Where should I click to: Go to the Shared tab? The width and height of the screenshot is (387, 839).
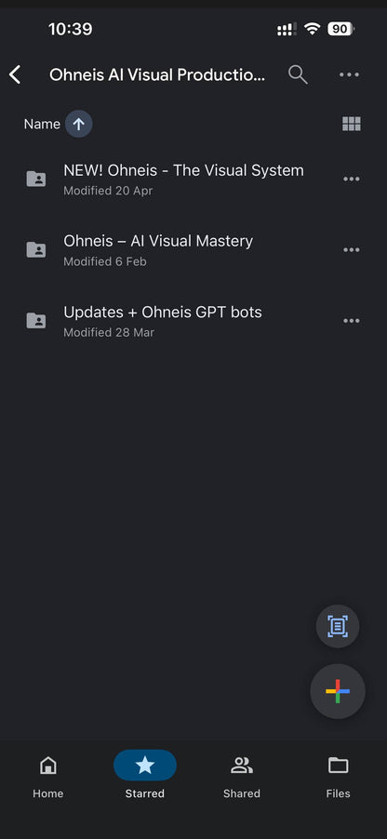point(241,777)
